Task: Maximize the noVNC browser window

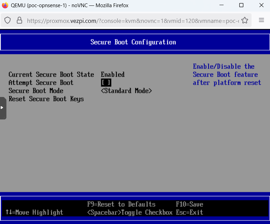Action: pos(241,5)
